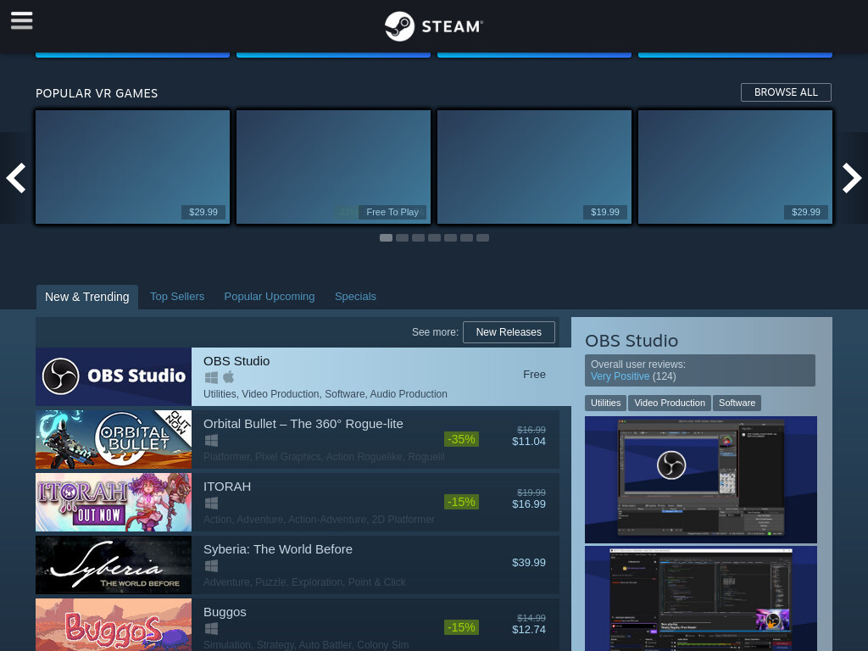Screen dimensions: 868x651
Task: Open Orbital Bullet – The 360° Rogue-lite title
Action: pos(303,424)
